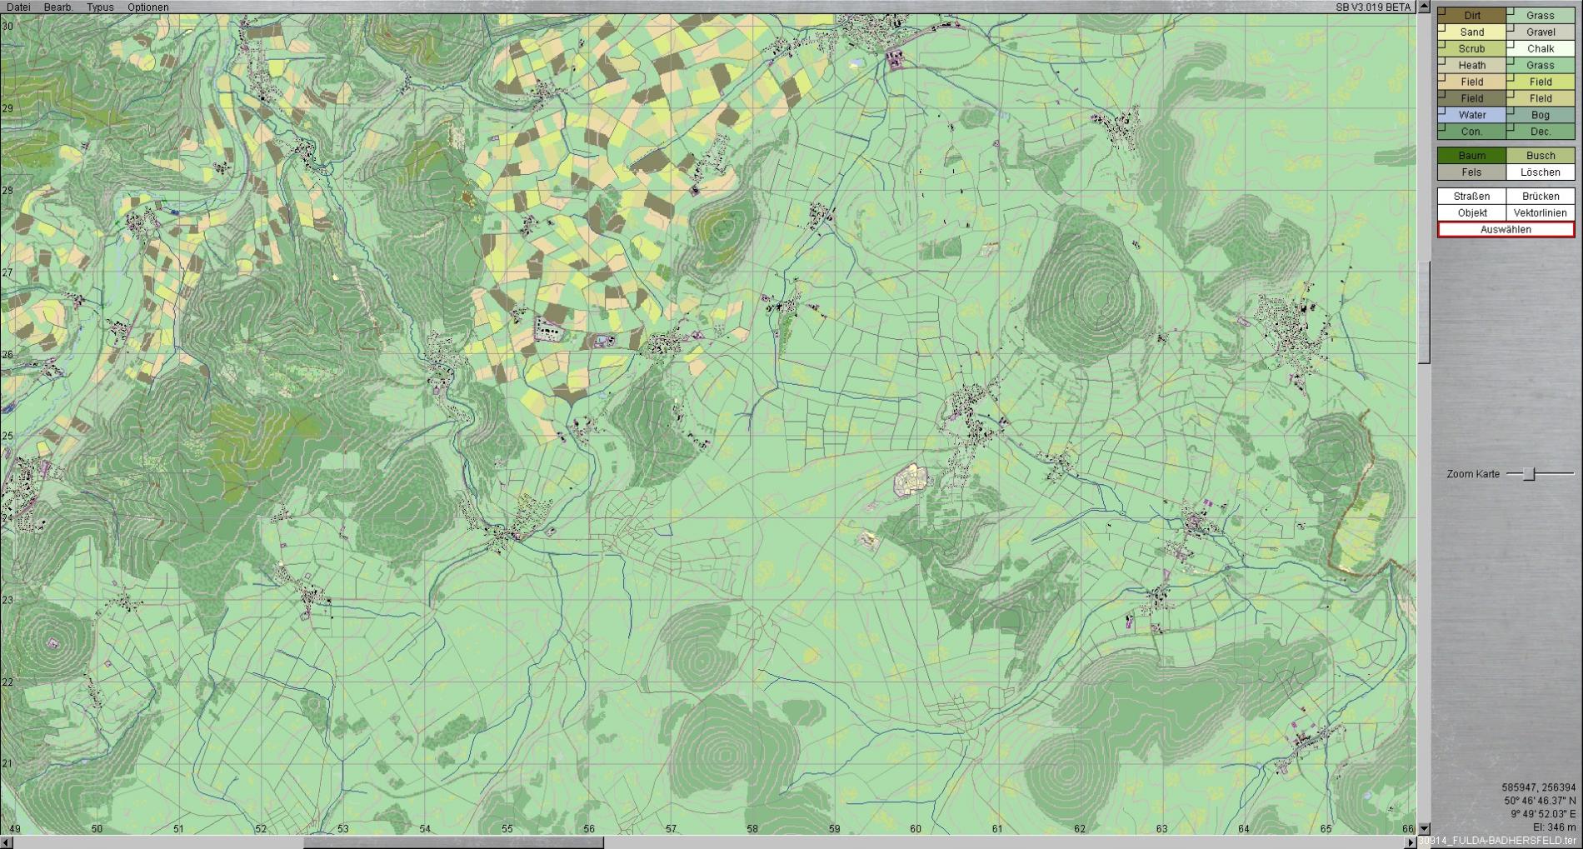1583x849 pixels.
Task: Click the Vektorlinien button
Action: click(1540, 213)
